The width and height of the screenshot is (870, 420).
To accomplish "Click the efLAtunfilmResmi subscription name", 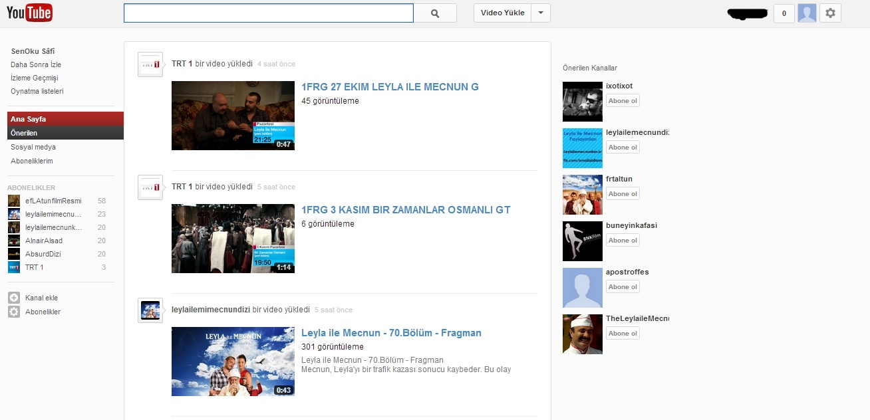I will 53,201.
